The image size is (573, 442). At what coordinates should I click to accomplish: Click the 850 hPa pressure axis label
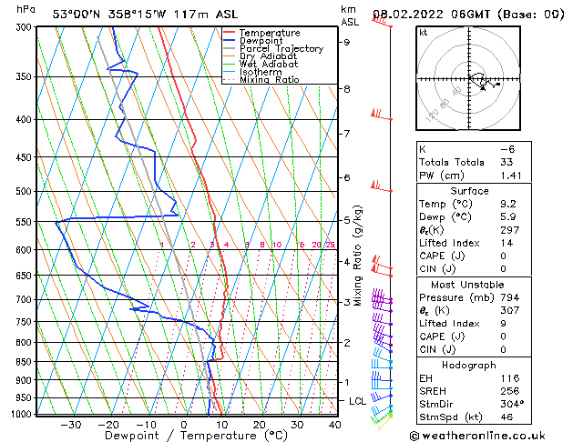tap(26, 362)
